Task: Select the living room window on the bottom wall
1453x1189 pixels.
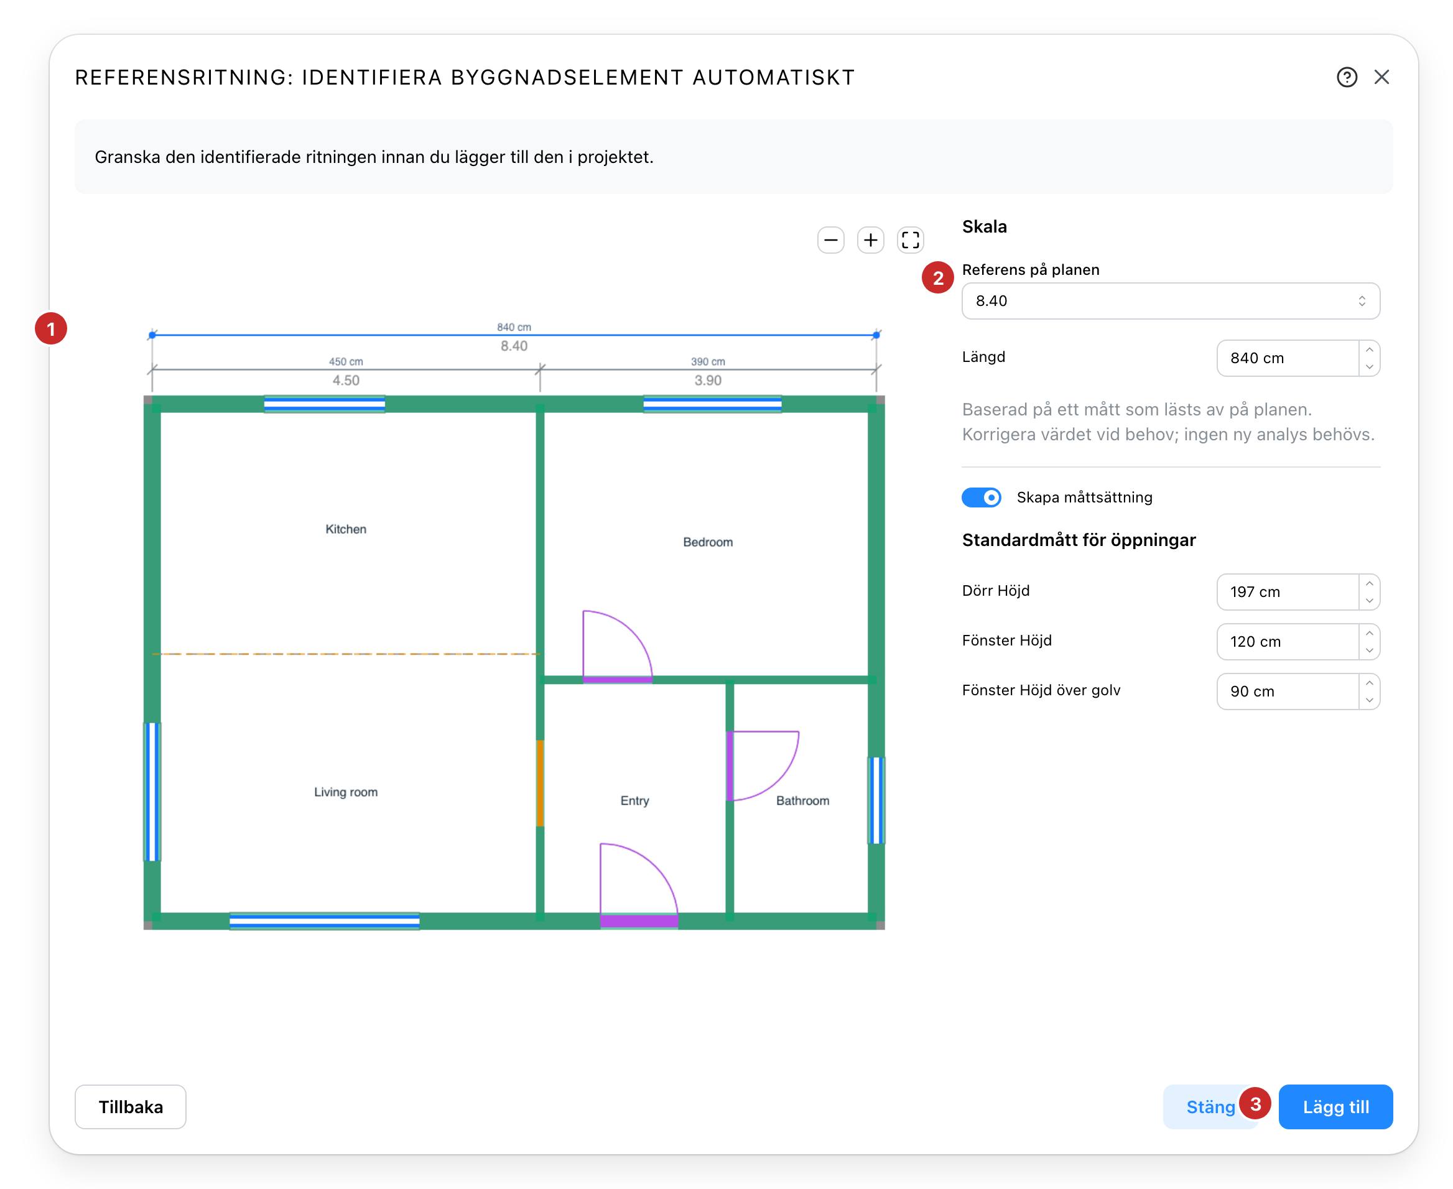Action: tap(324, 921)
